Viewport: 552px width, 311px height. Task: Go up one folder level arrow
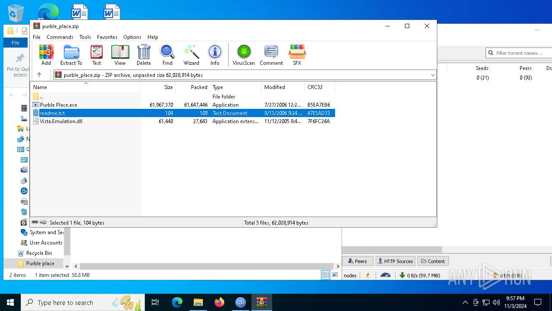(x=39, y=75)
